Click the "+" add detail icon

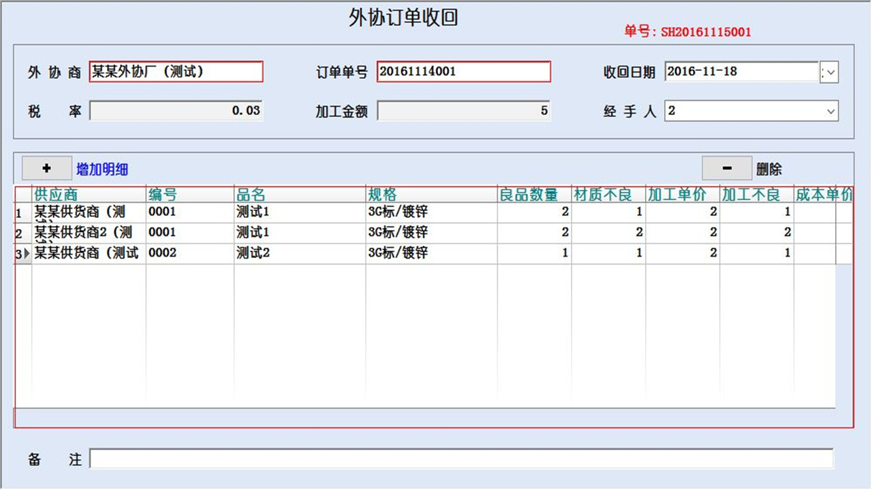pos(46,167)
